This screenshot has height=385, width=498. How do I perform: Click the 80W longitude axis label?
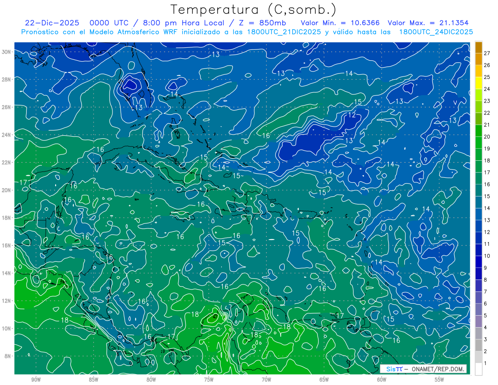pos(151,380)
